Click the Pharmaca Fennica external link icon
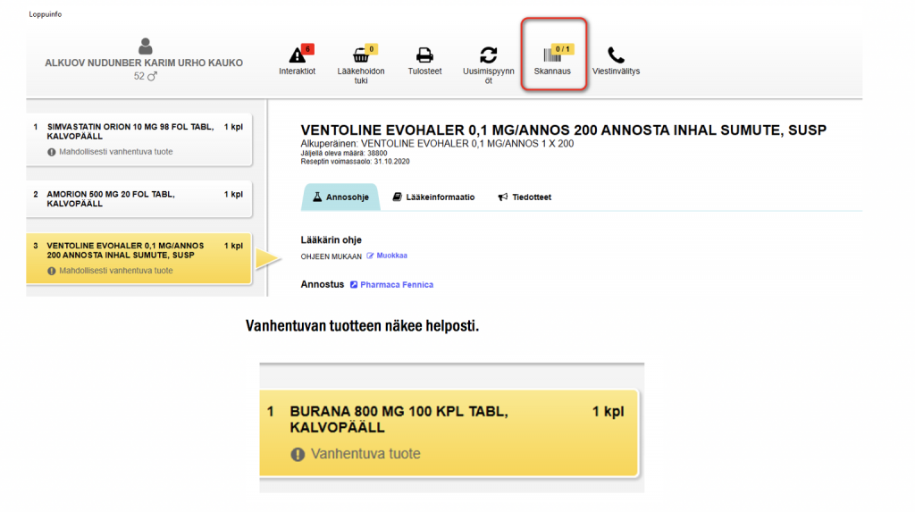This screenshot has height=512, width=915. pyautogui.click(x=354, y=285)
